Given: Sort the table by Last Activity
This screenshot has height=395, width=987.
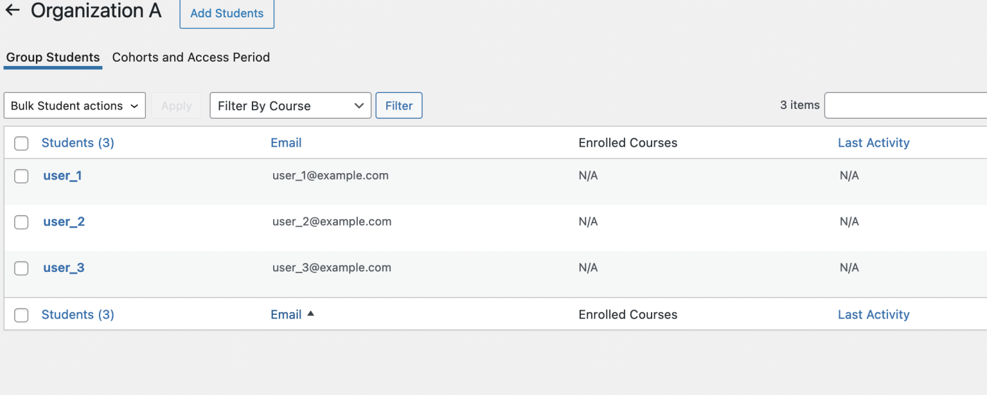Looking at the screenshot, I should pos(873,142).
